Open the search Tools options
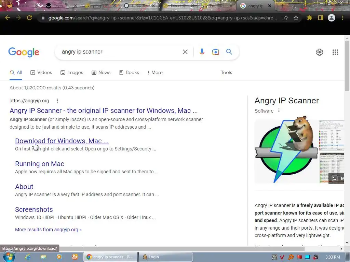The width and height of the screenshot is (350, 262). [226, 72]
